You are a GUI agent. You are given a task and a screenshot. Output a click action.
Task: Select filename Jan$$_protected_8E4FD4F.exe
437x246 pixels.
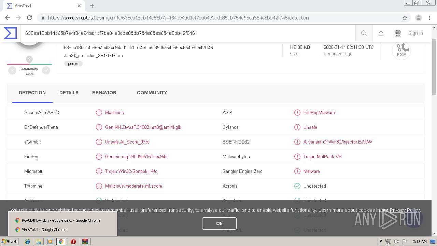pyautogui.click(x=93, y=55)
